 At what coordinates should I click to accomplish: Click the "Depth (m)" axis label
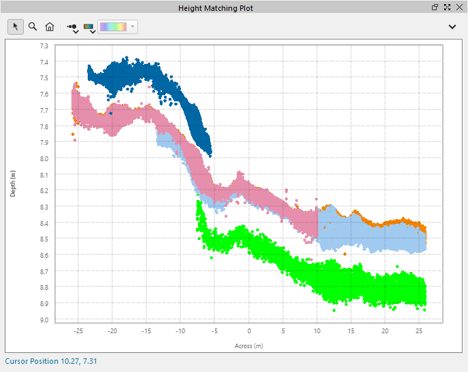pos(13,184)
